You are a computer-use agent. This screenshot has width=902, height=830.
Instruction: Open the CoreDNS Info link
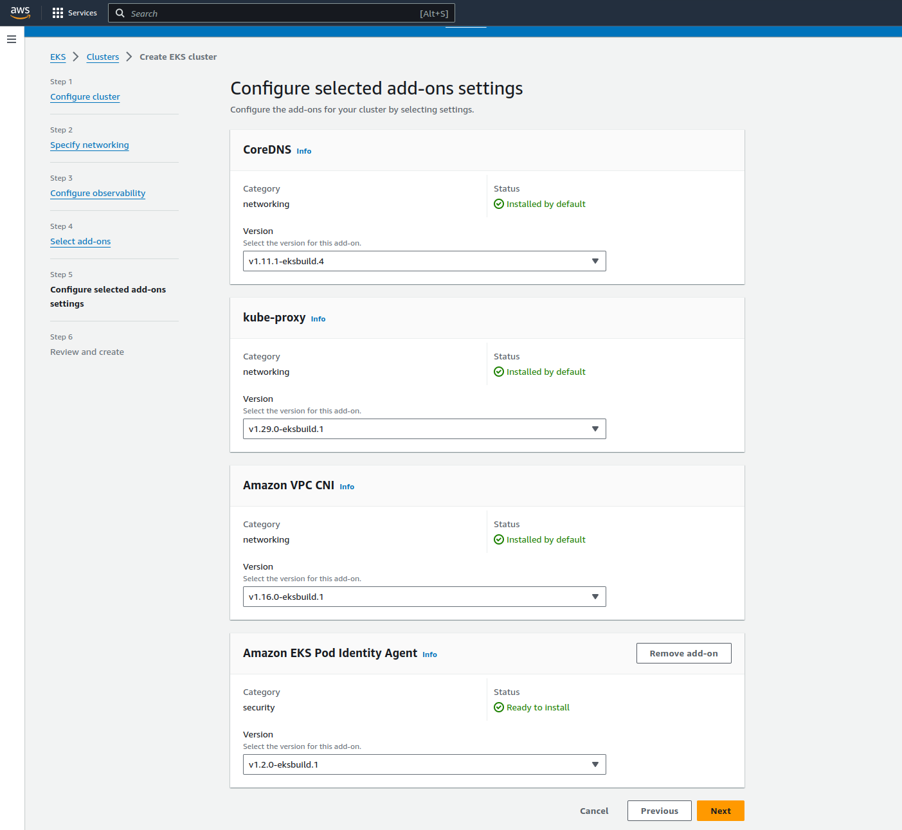[x=304, y=151]
